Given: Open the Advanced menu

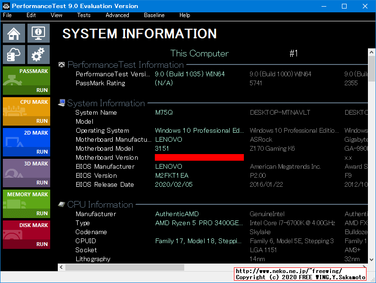Looking at the screenshot, I should coord(117,15).
